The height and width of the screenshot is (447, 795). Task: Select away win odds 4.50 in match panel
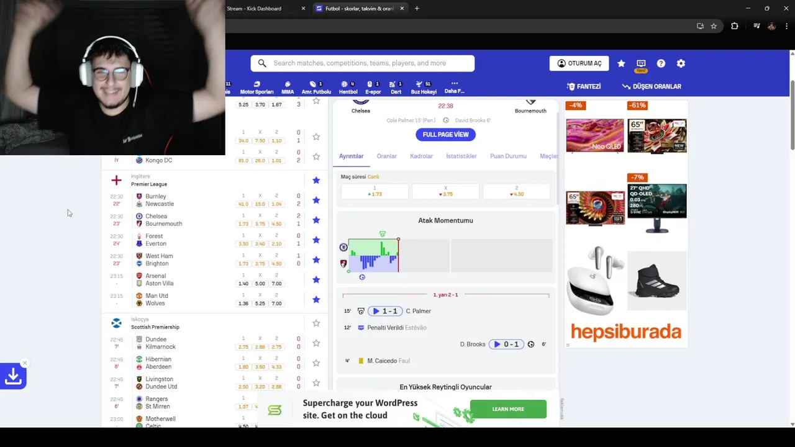(516, 191)
